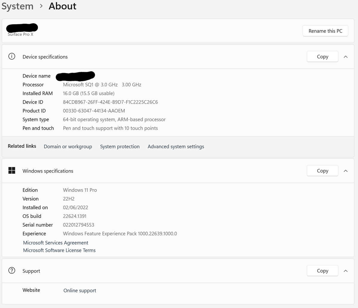Image resolution: width=358 pixels, height=308 pixels.
Task: Open Domain or workgroup link
Action: point(68,147)
